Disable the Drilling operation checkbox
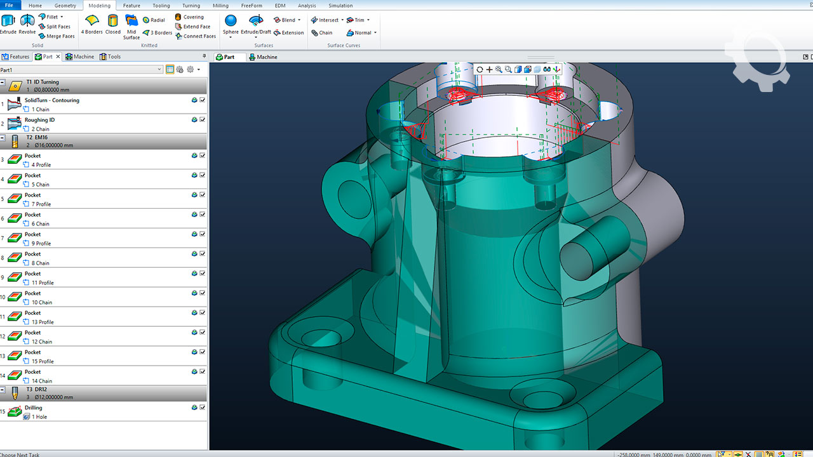This screenshot has height=457, width=813. tap(203, 407)
